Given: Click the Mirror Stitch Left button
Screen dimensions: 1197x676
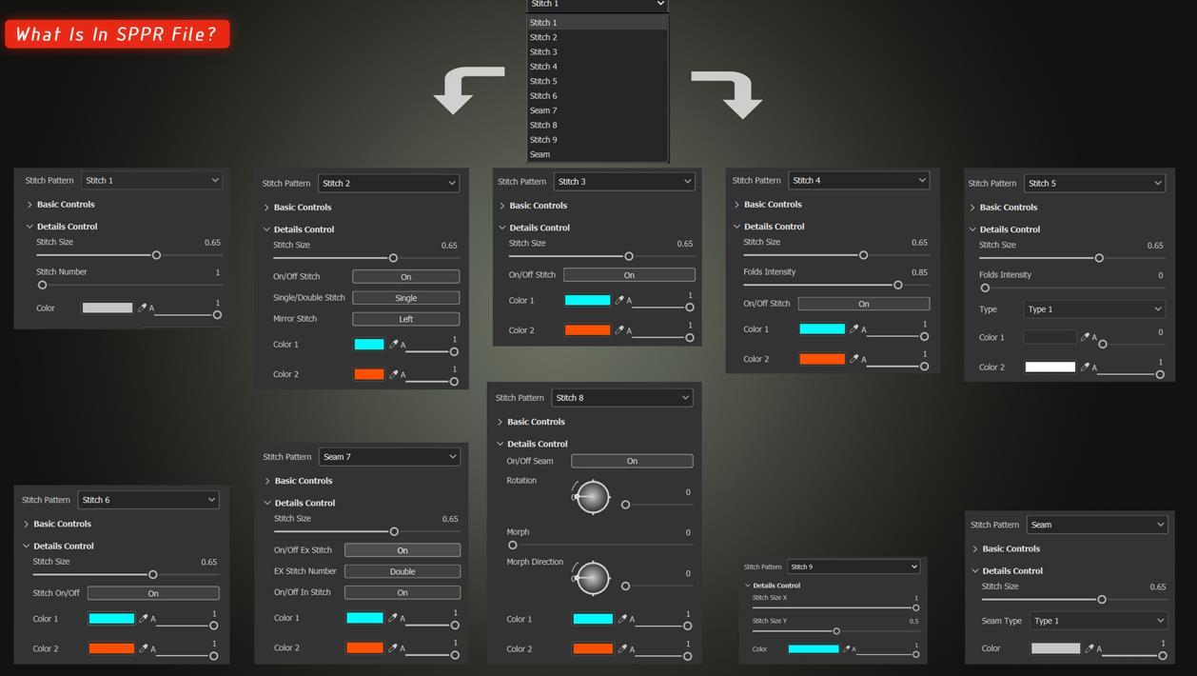Looking at the screenshot, I should tap(405, 319).
